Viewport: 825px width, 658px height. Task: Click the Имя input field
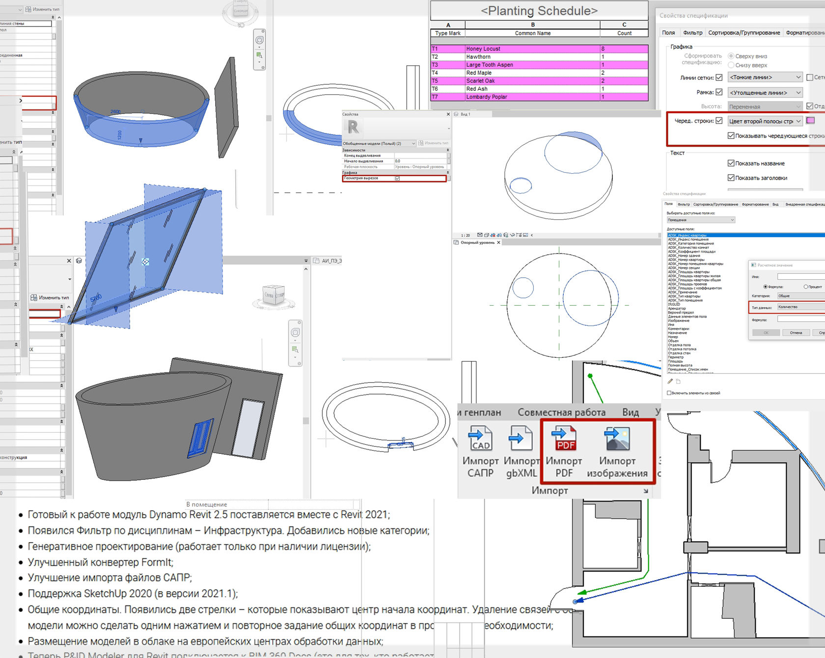801,277
